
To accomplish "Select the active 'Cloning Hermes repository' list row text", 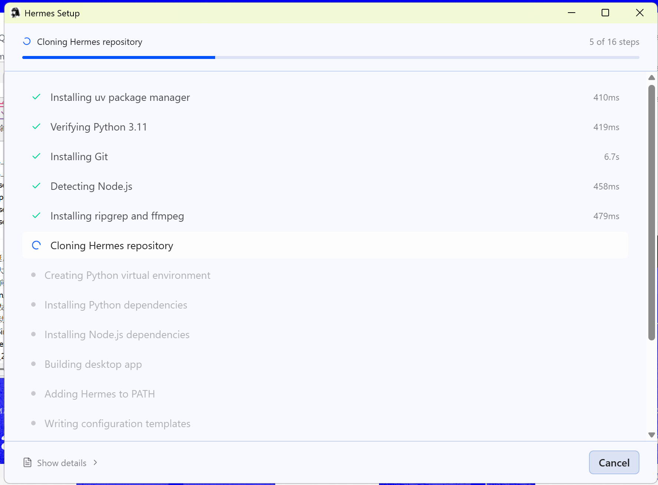I will point(112,245).
